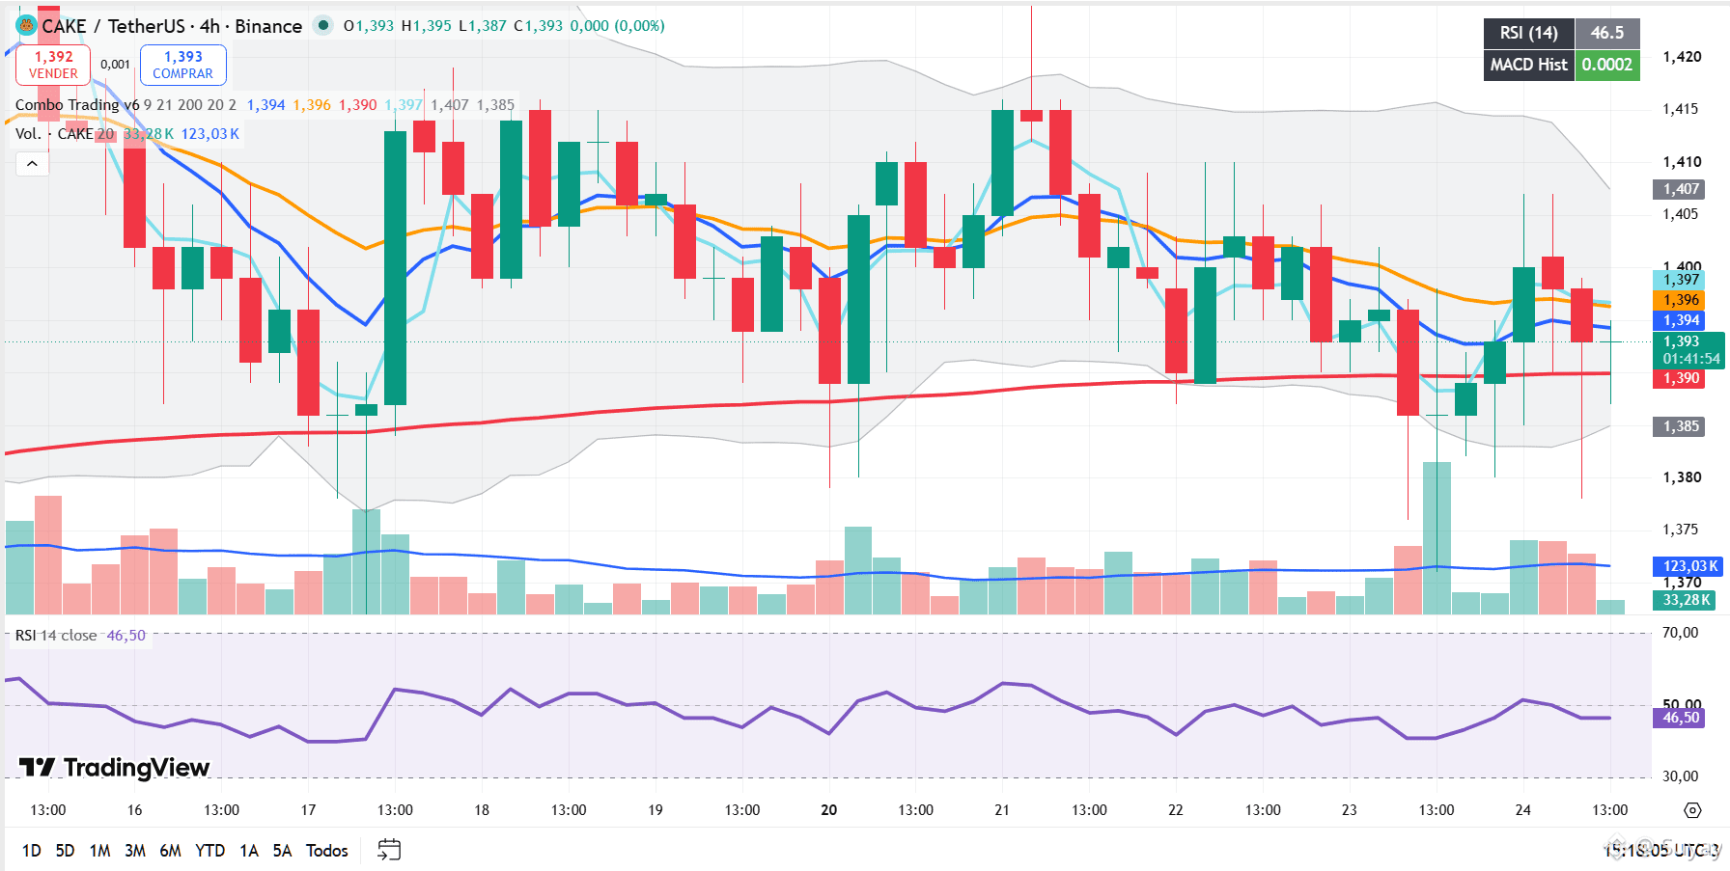Select the 6M time range

pyautogui.click(x=170, y=851)
